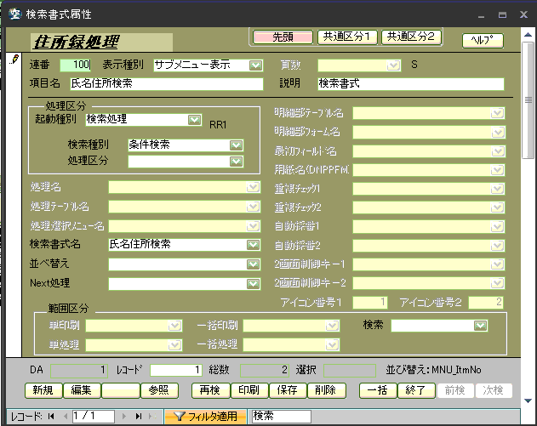Click the pencil edit record indicator
The width and height of the screenshot is (537, 426).
tap(14, 60)
